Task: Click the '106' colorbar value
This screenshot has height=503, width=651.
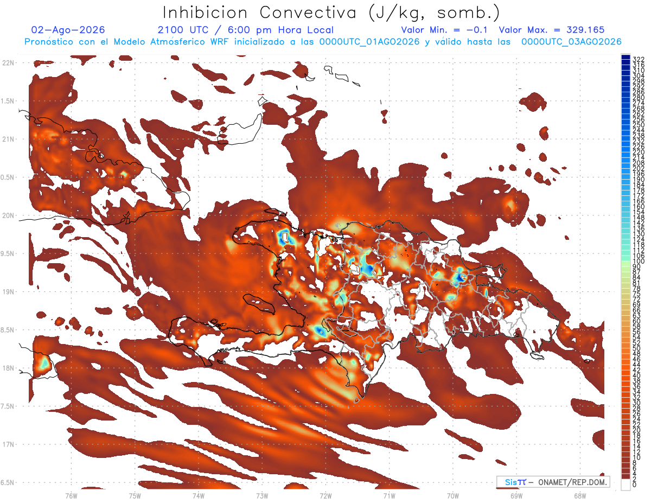Action: (639, 256)
